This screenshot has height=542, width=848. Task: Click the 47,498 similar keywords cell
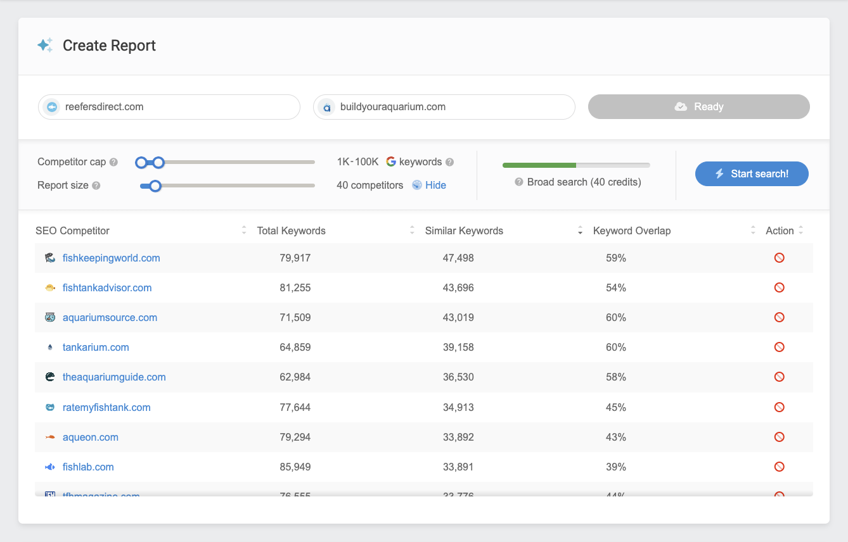(458, 258)
